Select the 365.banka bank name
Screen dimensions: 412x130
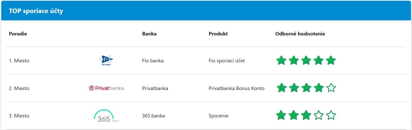point(153,116)
